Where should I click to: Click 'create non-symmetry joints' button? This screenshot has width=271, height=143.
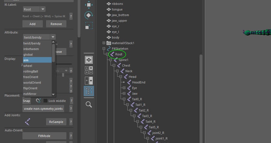tap(44, 109)
